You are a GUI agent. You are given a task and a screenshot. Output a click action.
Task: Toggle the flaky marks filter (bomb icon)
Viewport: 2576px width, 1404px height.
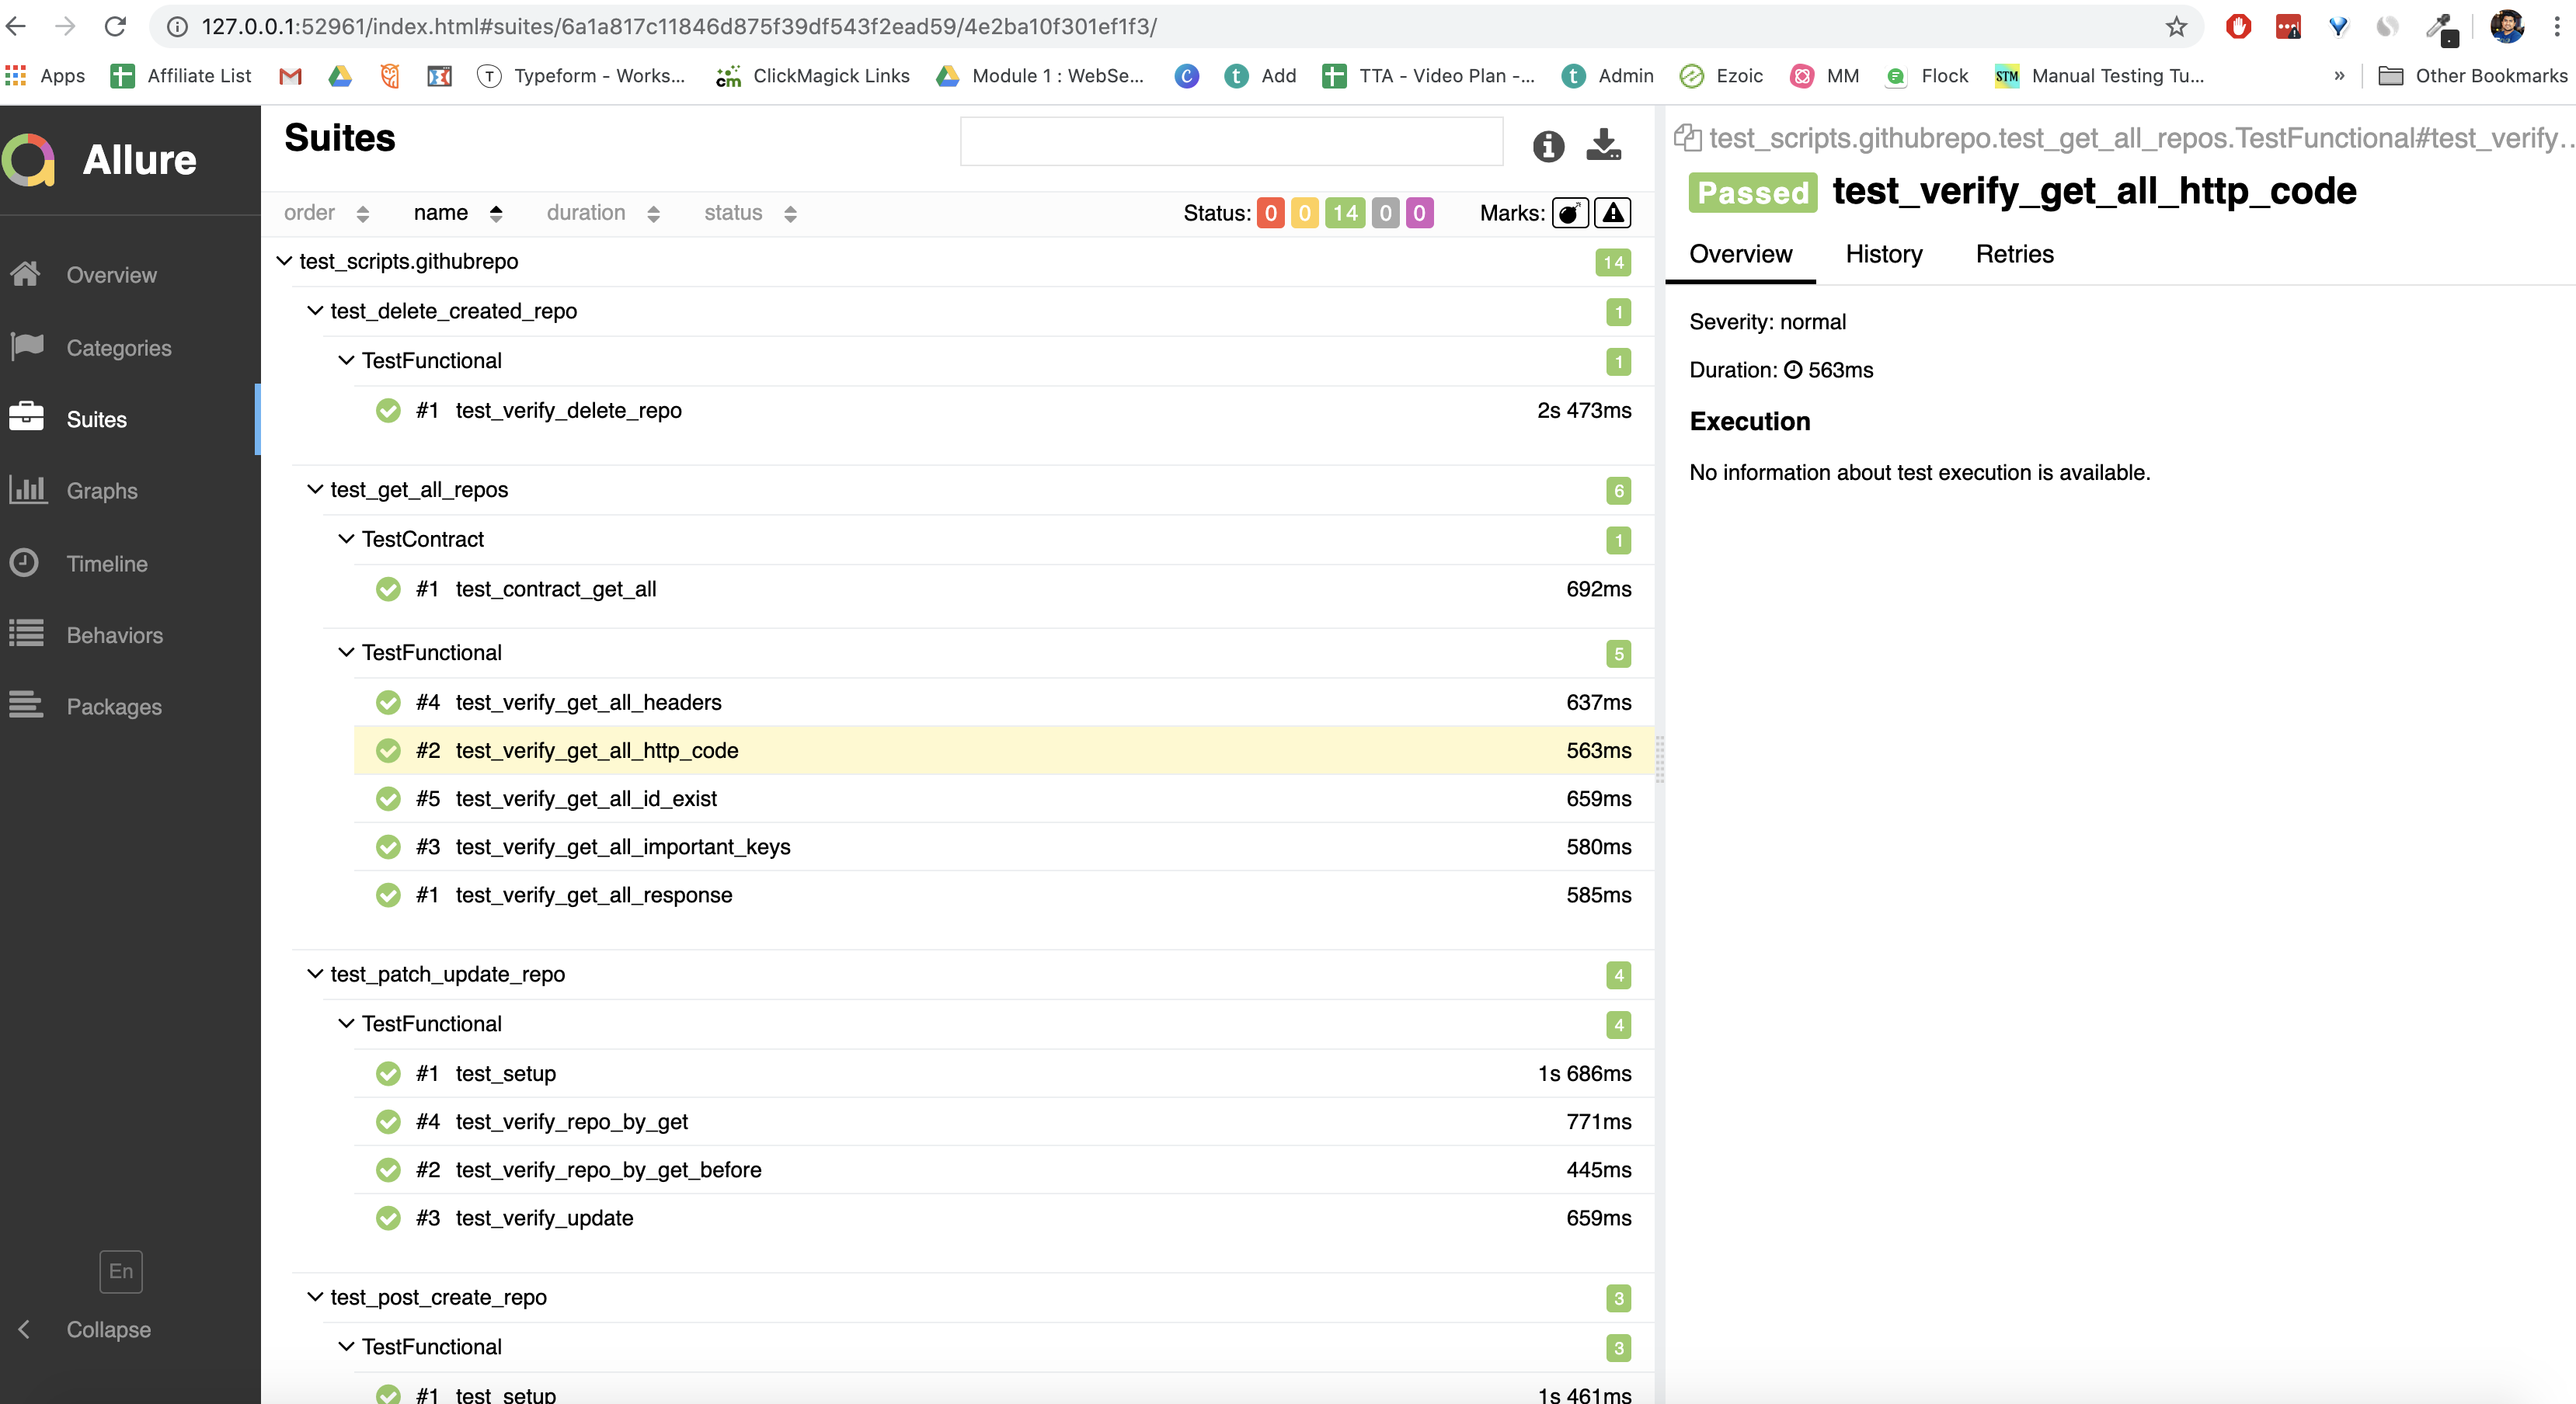1569,213
